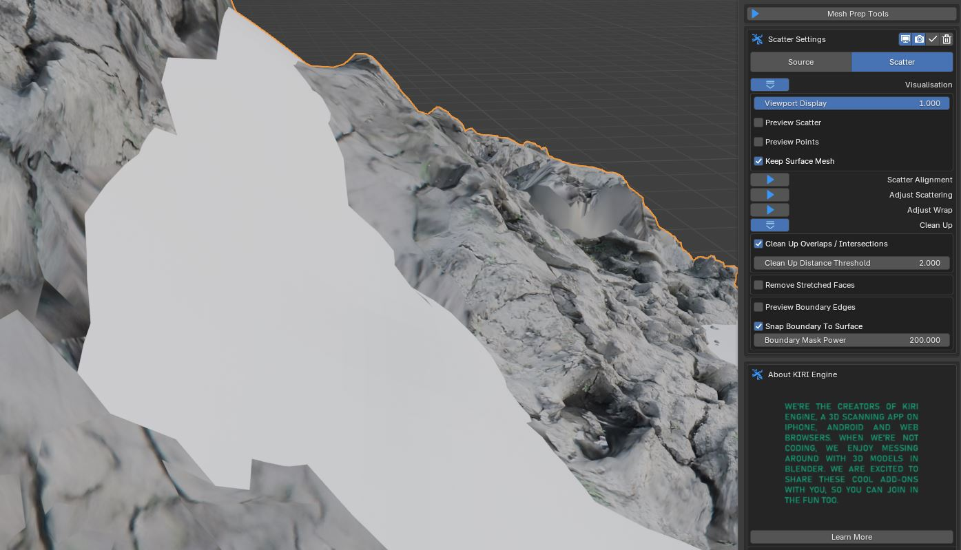
Task: Click the Viewport Display slider
Action: tap(851, 103)
